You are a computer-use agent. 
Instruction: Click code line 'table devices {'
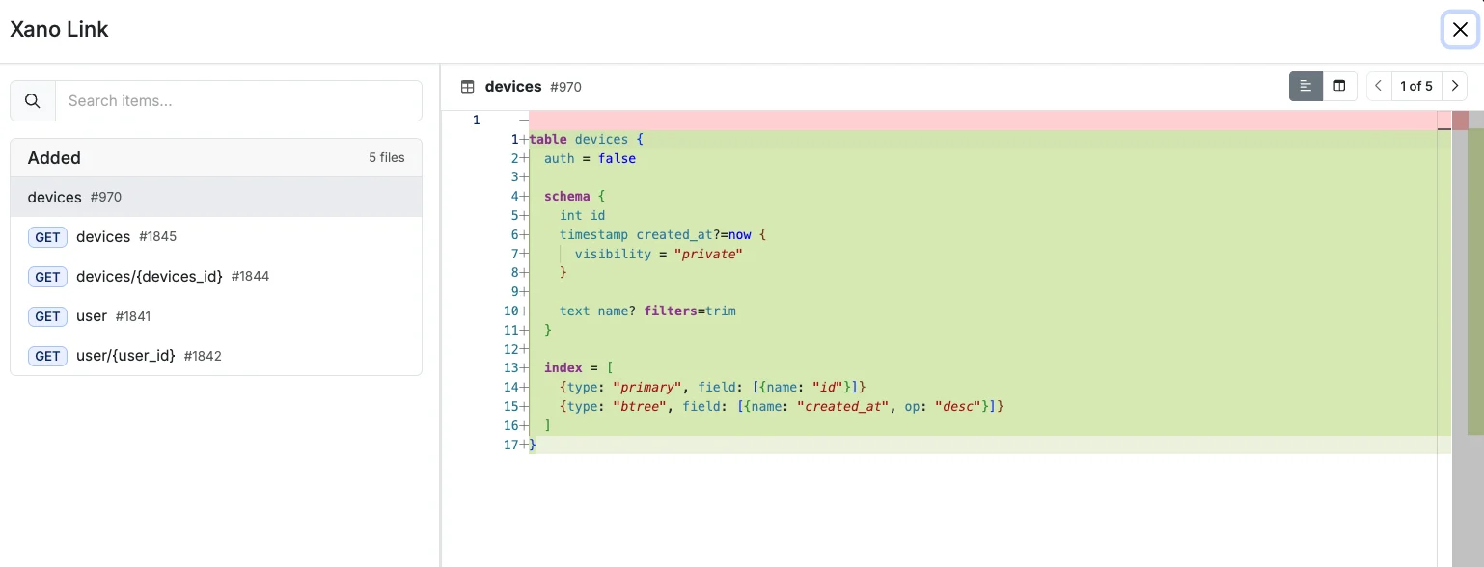click(x=586, y=139)
